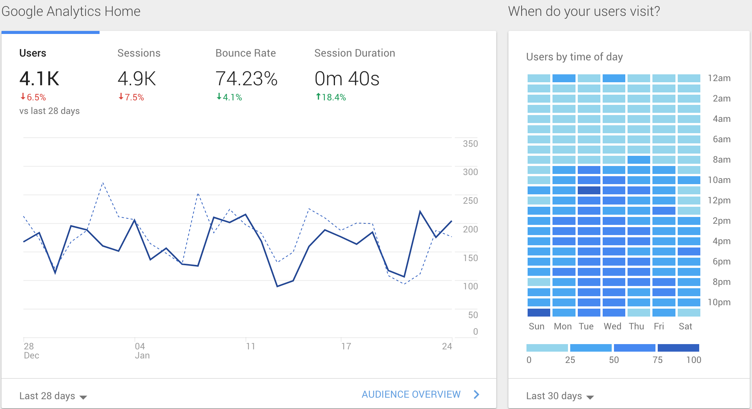
Task: Open the Session Duration metric tab
Action: coord(355,53)
